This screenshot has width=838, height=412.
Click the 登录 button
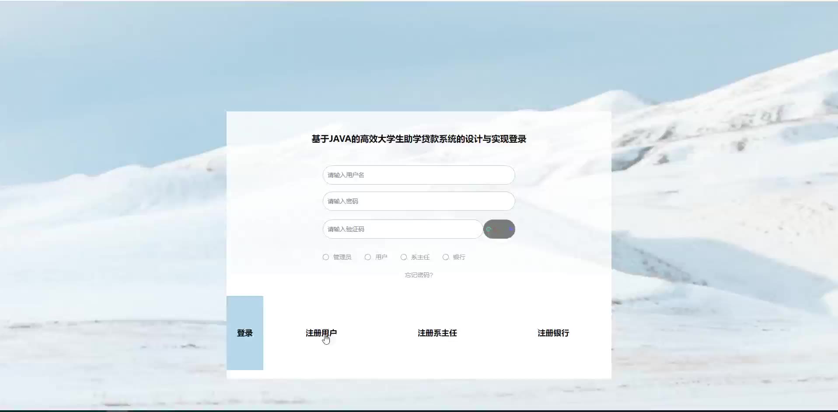(245, 333)
